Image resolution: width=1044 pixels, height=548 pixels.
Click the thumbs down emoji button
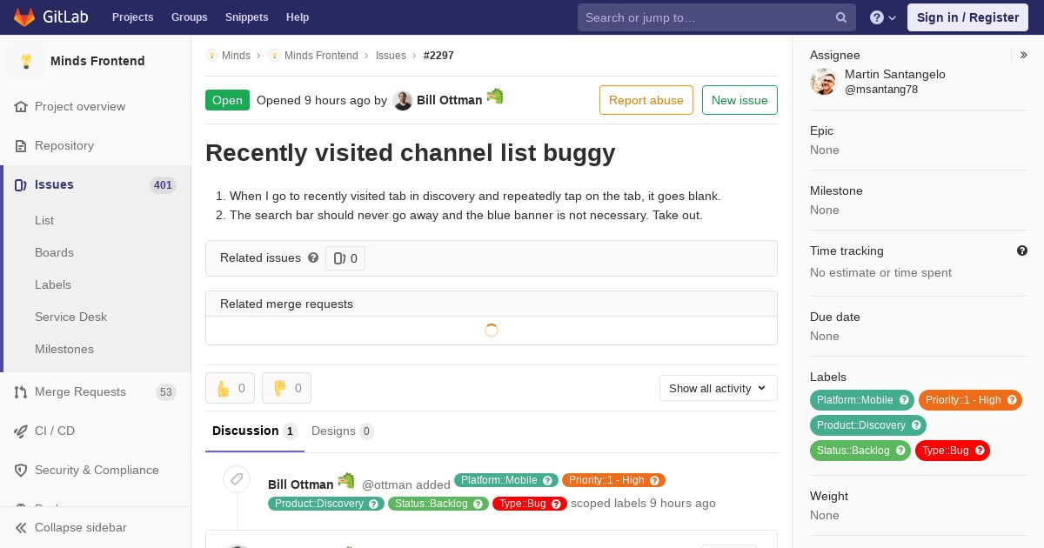point(286,388)
